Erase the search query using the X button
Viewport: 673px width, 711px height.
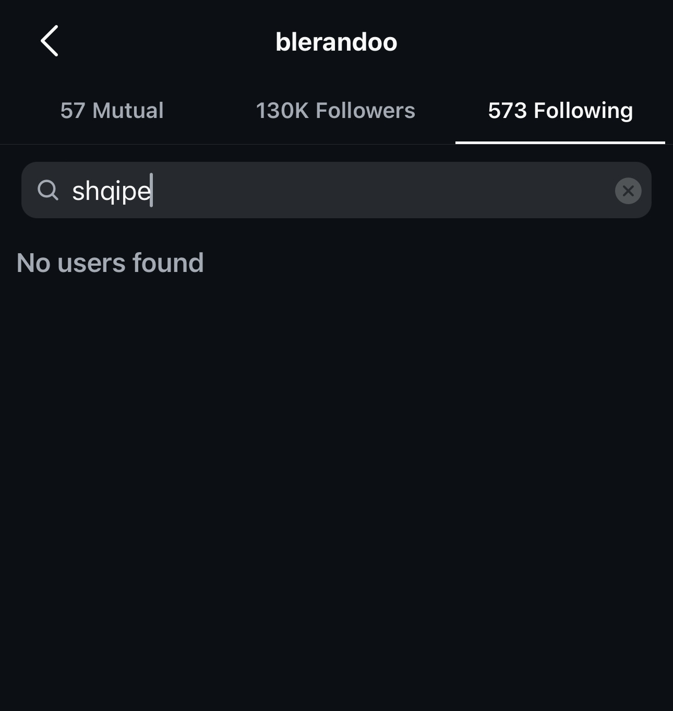628,191
